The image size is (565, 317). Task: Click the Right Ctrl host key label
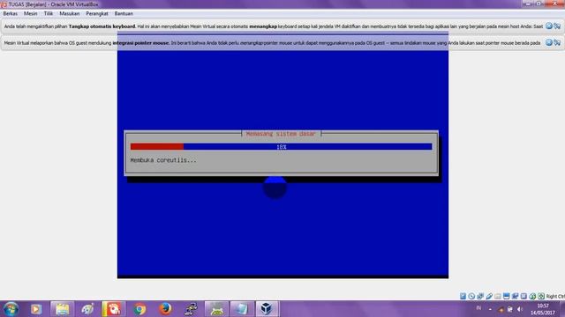(555, 297)
